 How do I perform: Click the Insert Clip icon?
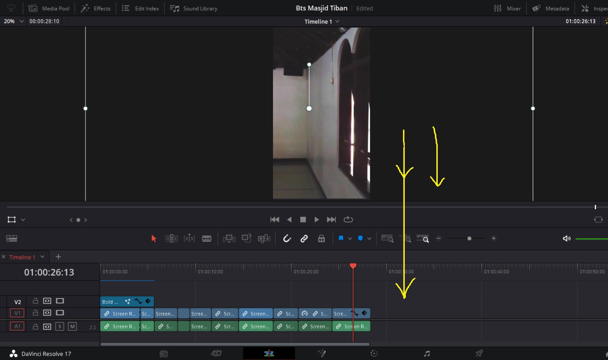[x=229, y=238]
